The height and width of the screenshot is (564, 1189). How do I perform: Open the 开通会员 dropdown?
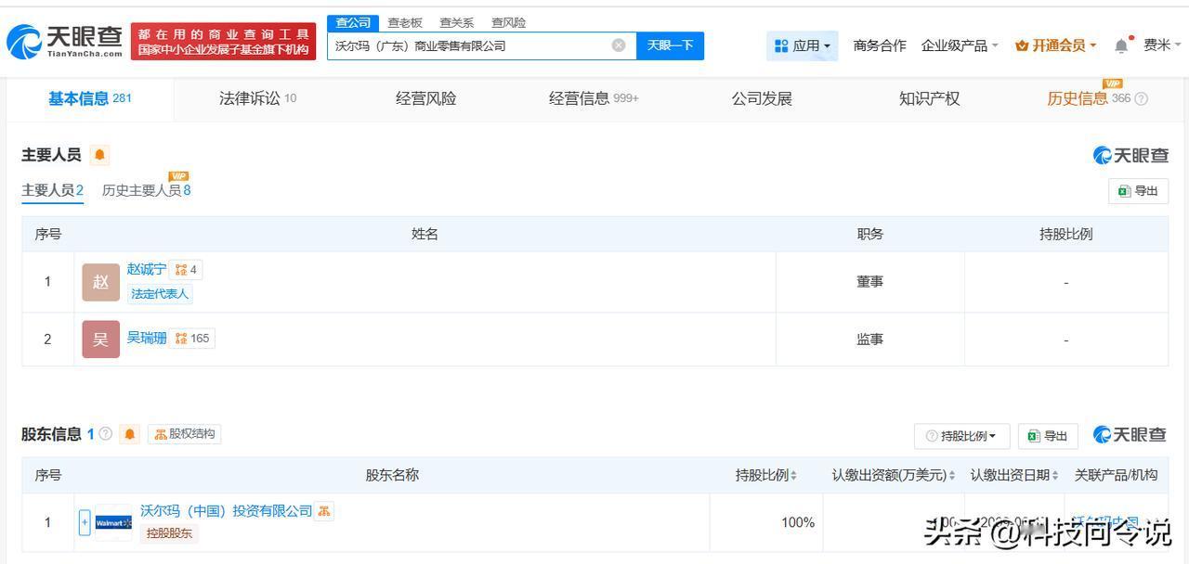tap(1056, 45)
